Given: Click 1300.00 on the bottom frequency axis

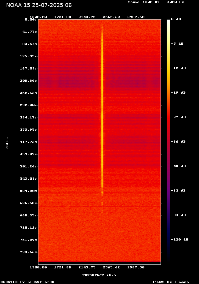Looking at the screenshot, I should 38,267.
